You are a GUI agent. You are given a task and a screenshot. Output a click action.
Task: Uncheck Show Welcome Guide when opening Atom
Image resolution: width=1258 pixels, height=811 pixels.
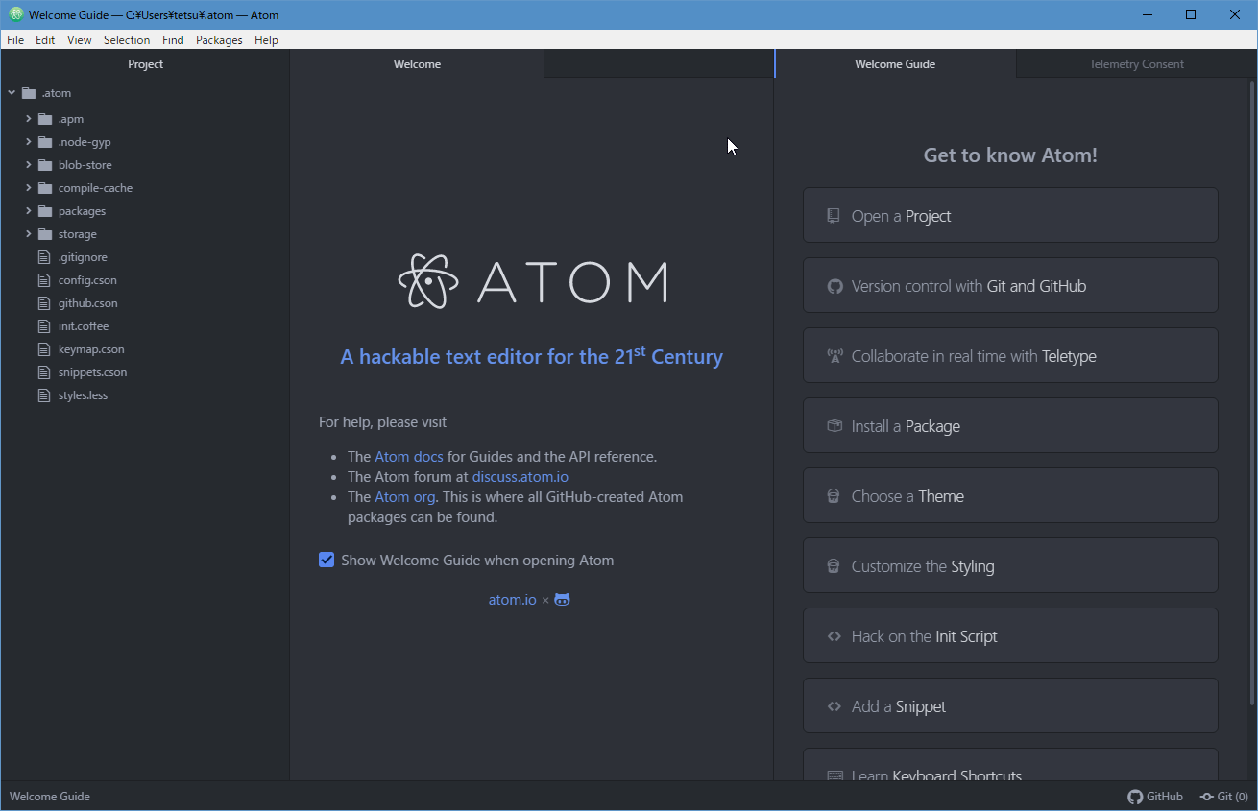327,561
